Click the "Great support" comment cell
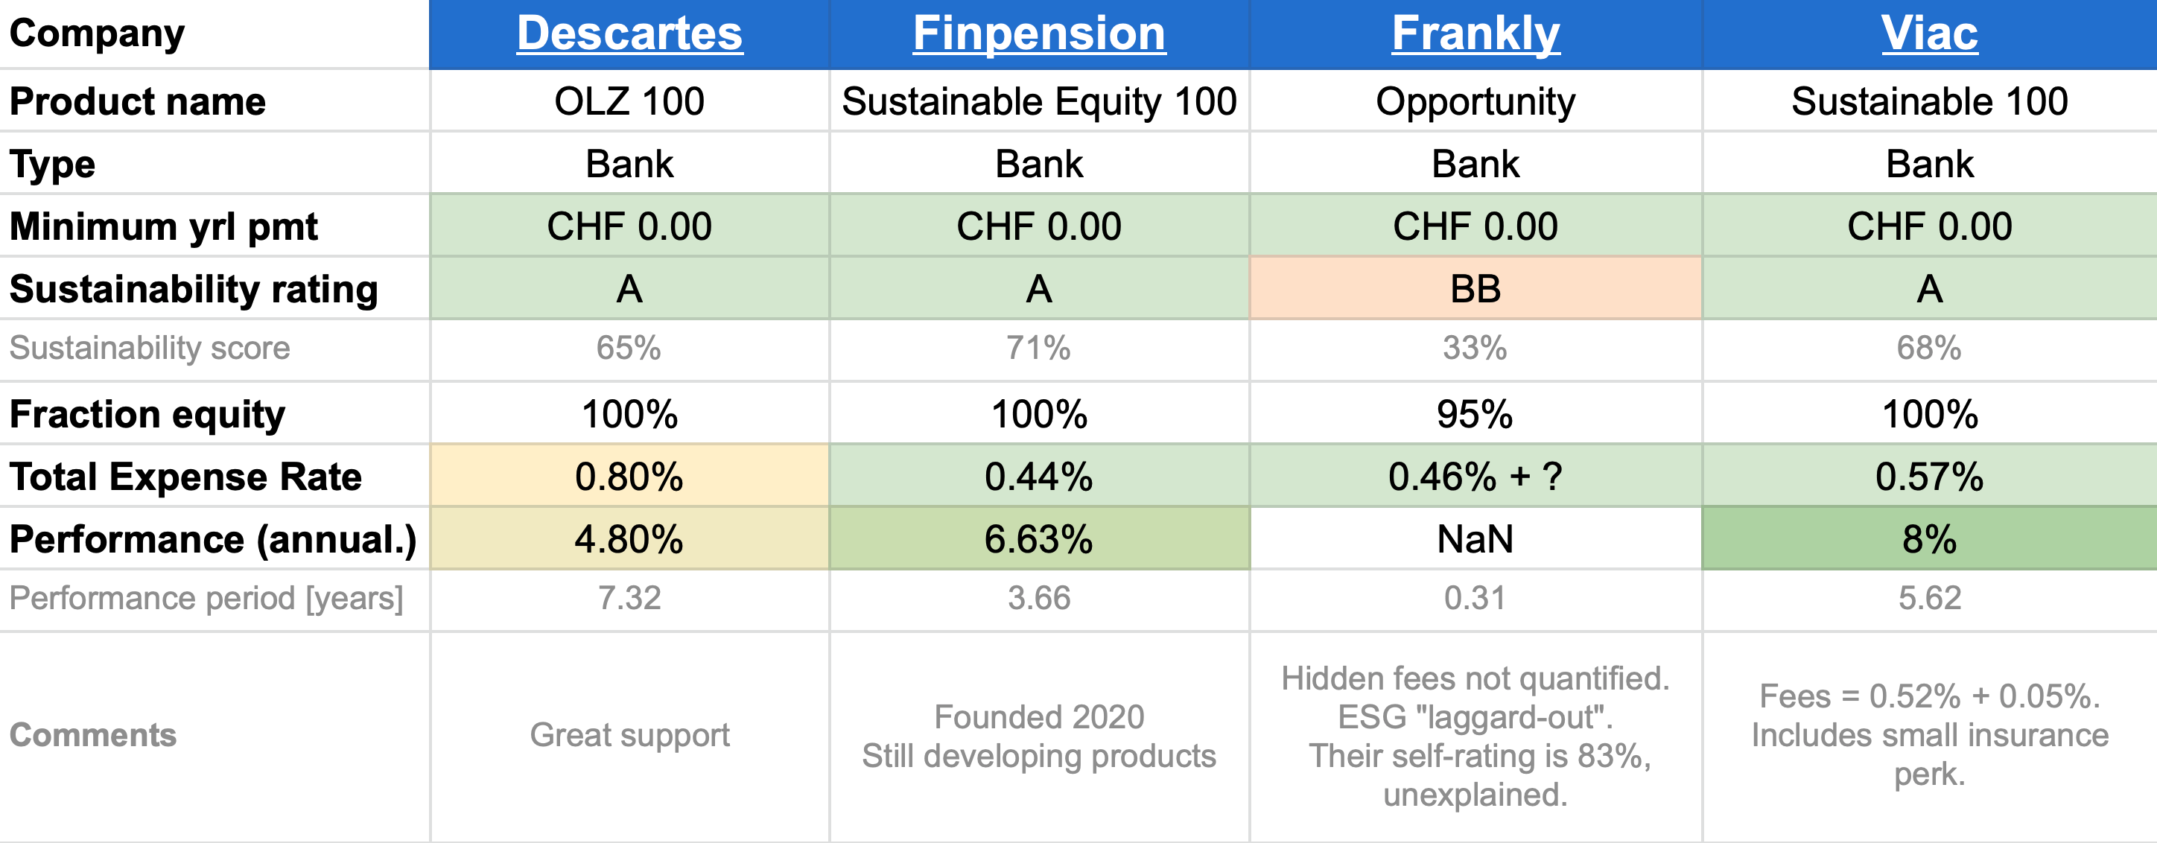 click(x=629, y=735)
